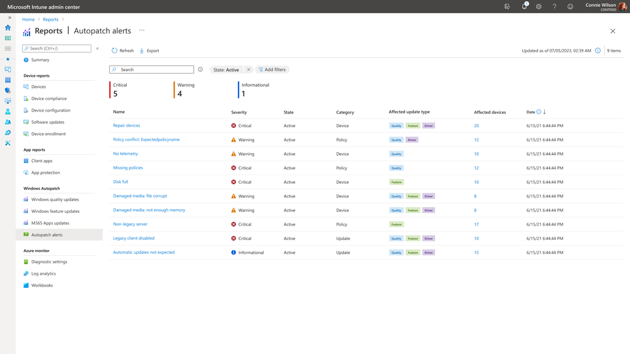This screenshot has height=354, width=630.
Task: Open the Dashboard icon in left rail
Action: pos(8,38)
